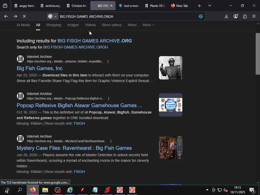Viewport: 260px width, 195px height.
Task: Show results with FISGH under Popcap result
Action: (79, 123)
